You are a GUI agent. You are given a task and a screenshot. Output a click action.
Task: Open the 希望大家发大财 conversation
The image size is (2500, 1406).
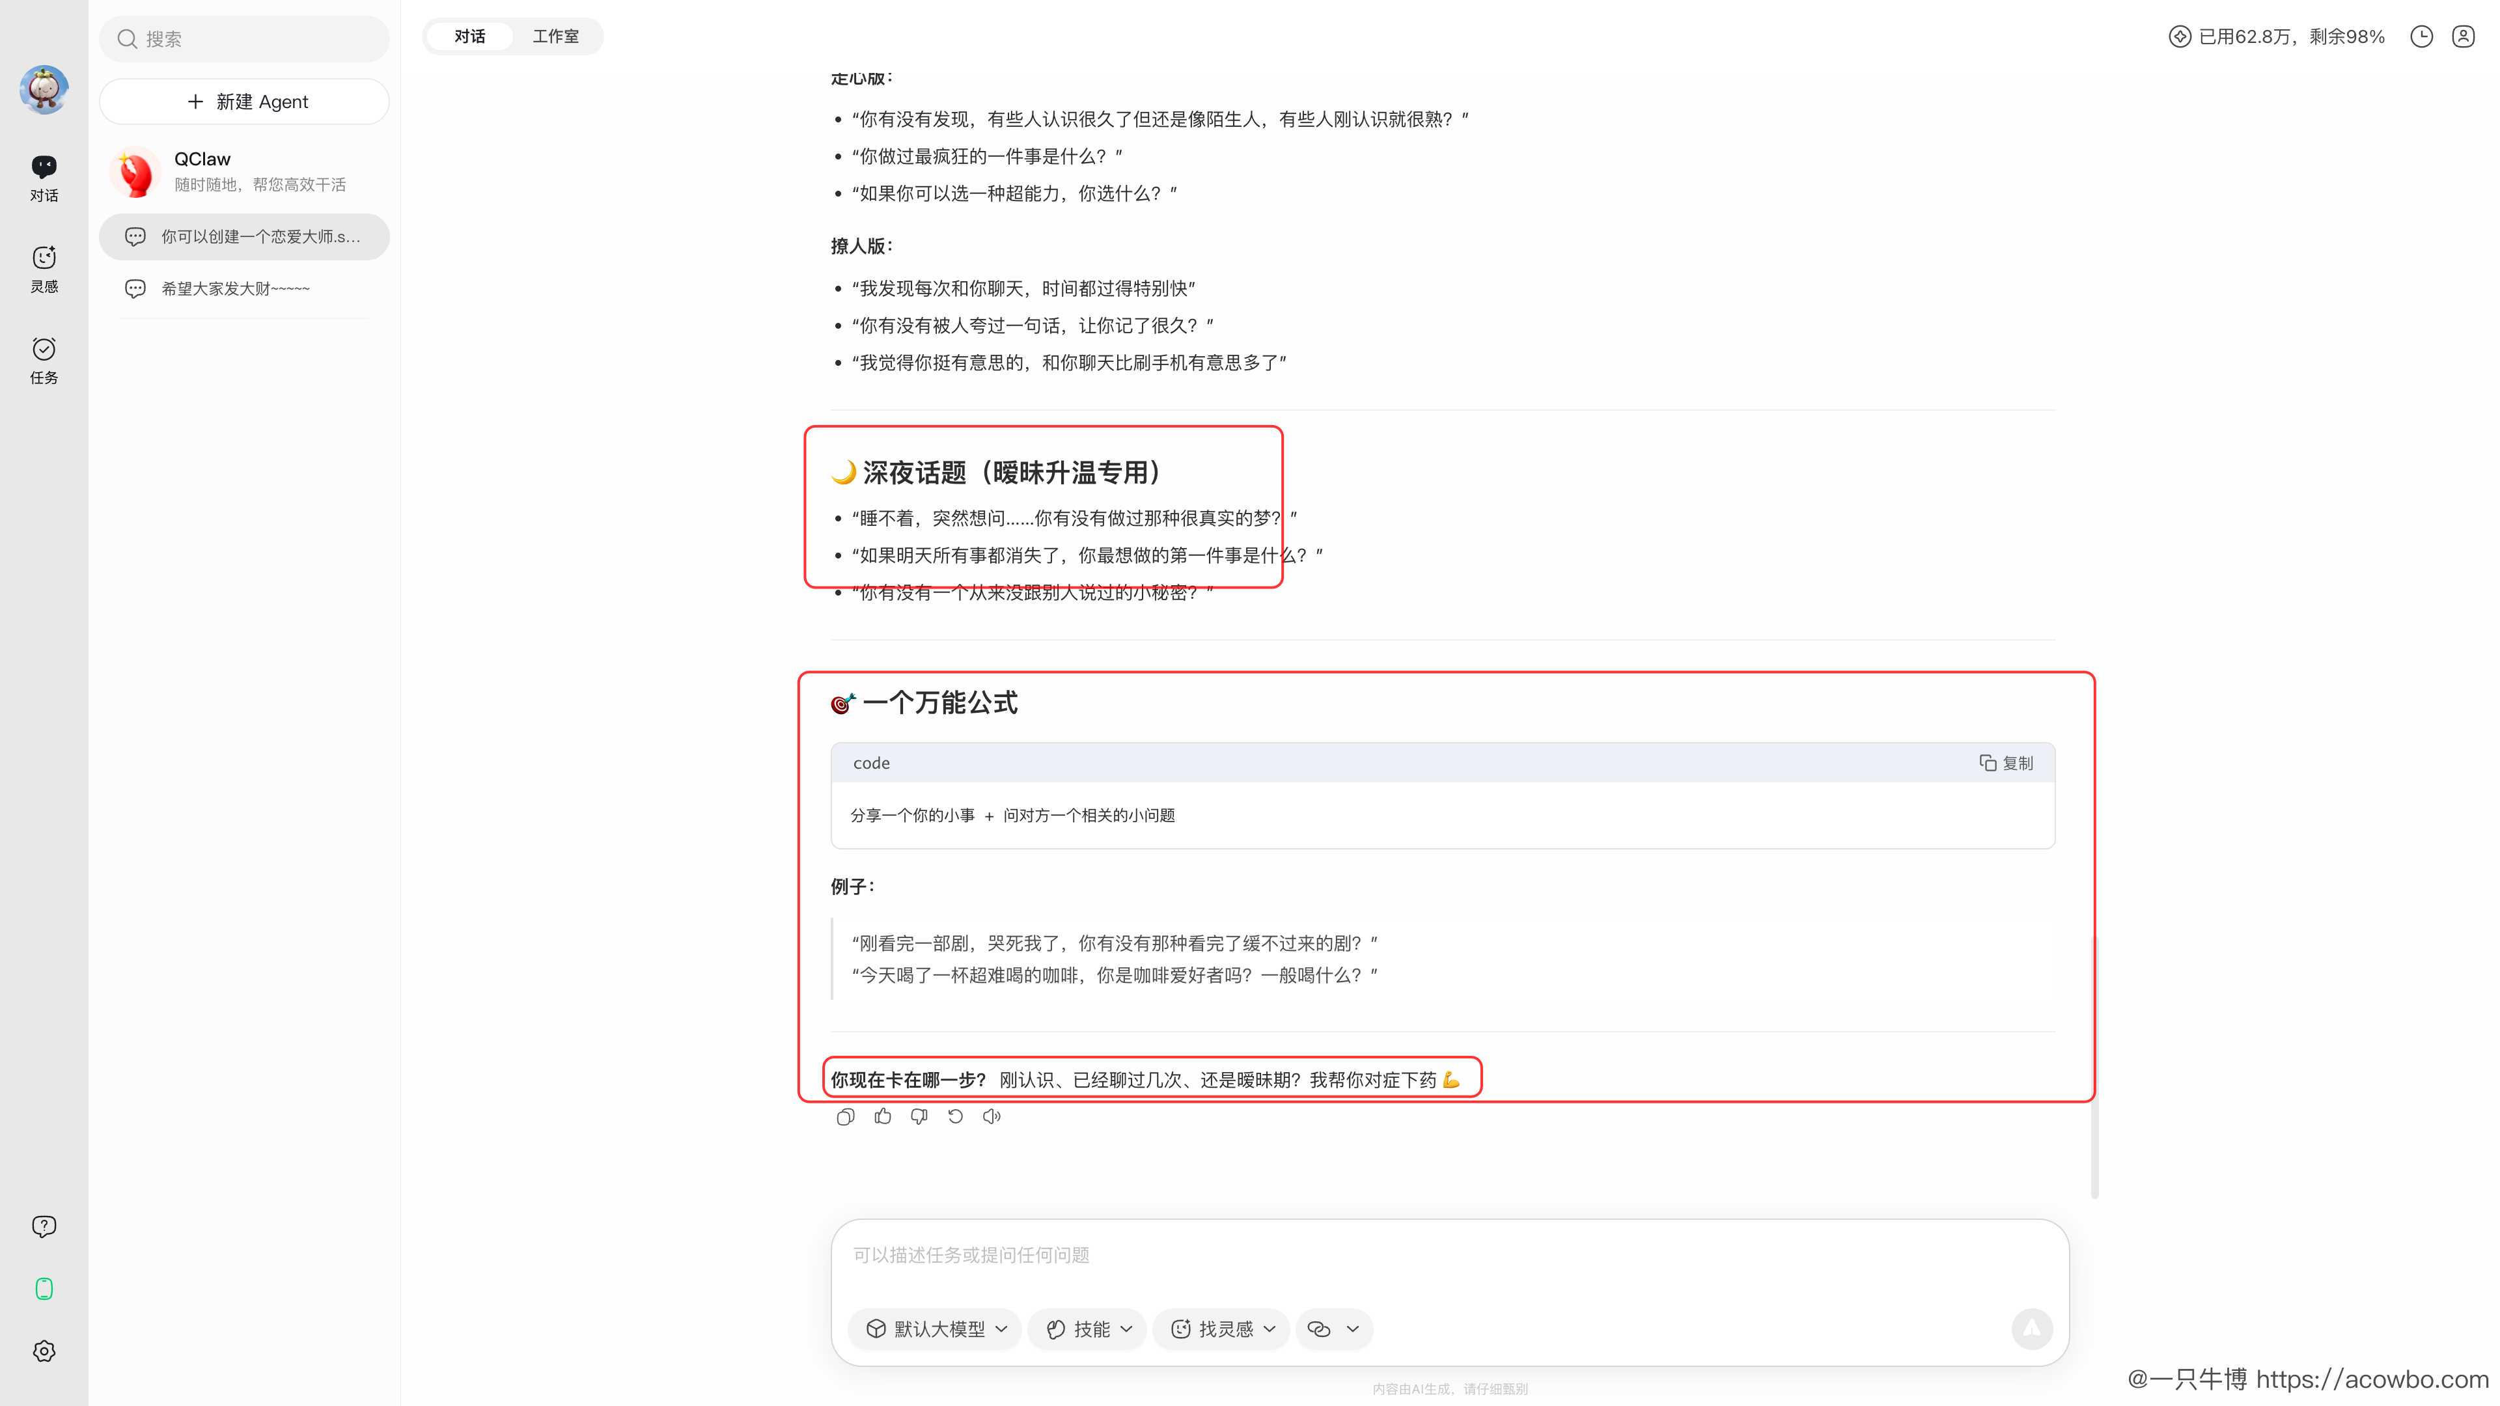pos(235,288)
